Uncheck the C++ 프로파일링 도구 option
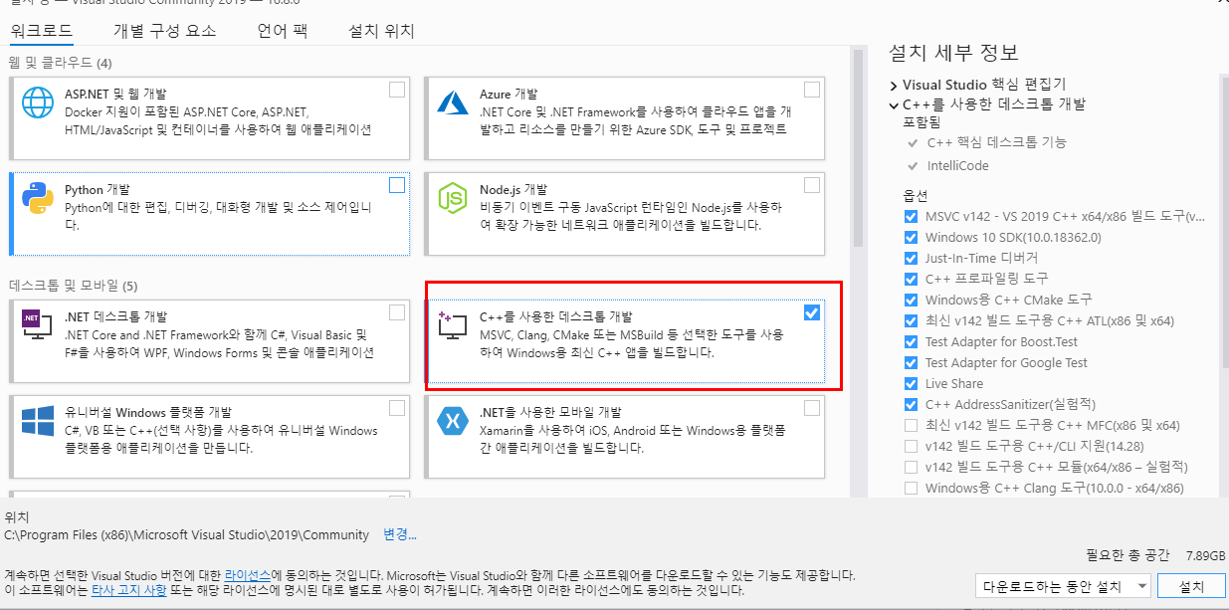 [911, 279]
